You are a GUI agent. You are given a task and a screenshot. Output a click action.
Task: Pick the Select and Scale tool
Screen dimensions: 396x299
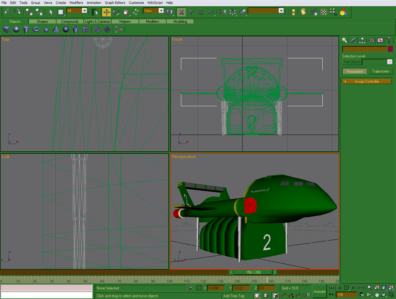point(126,12)
